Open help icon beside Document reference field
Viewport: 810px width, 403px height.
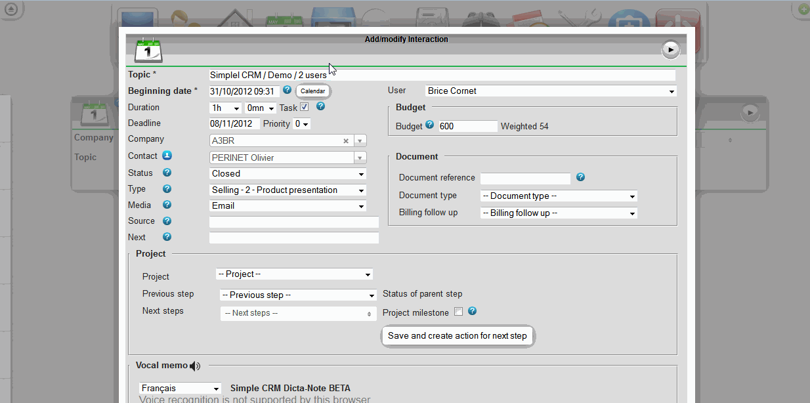tap(580, 177)
